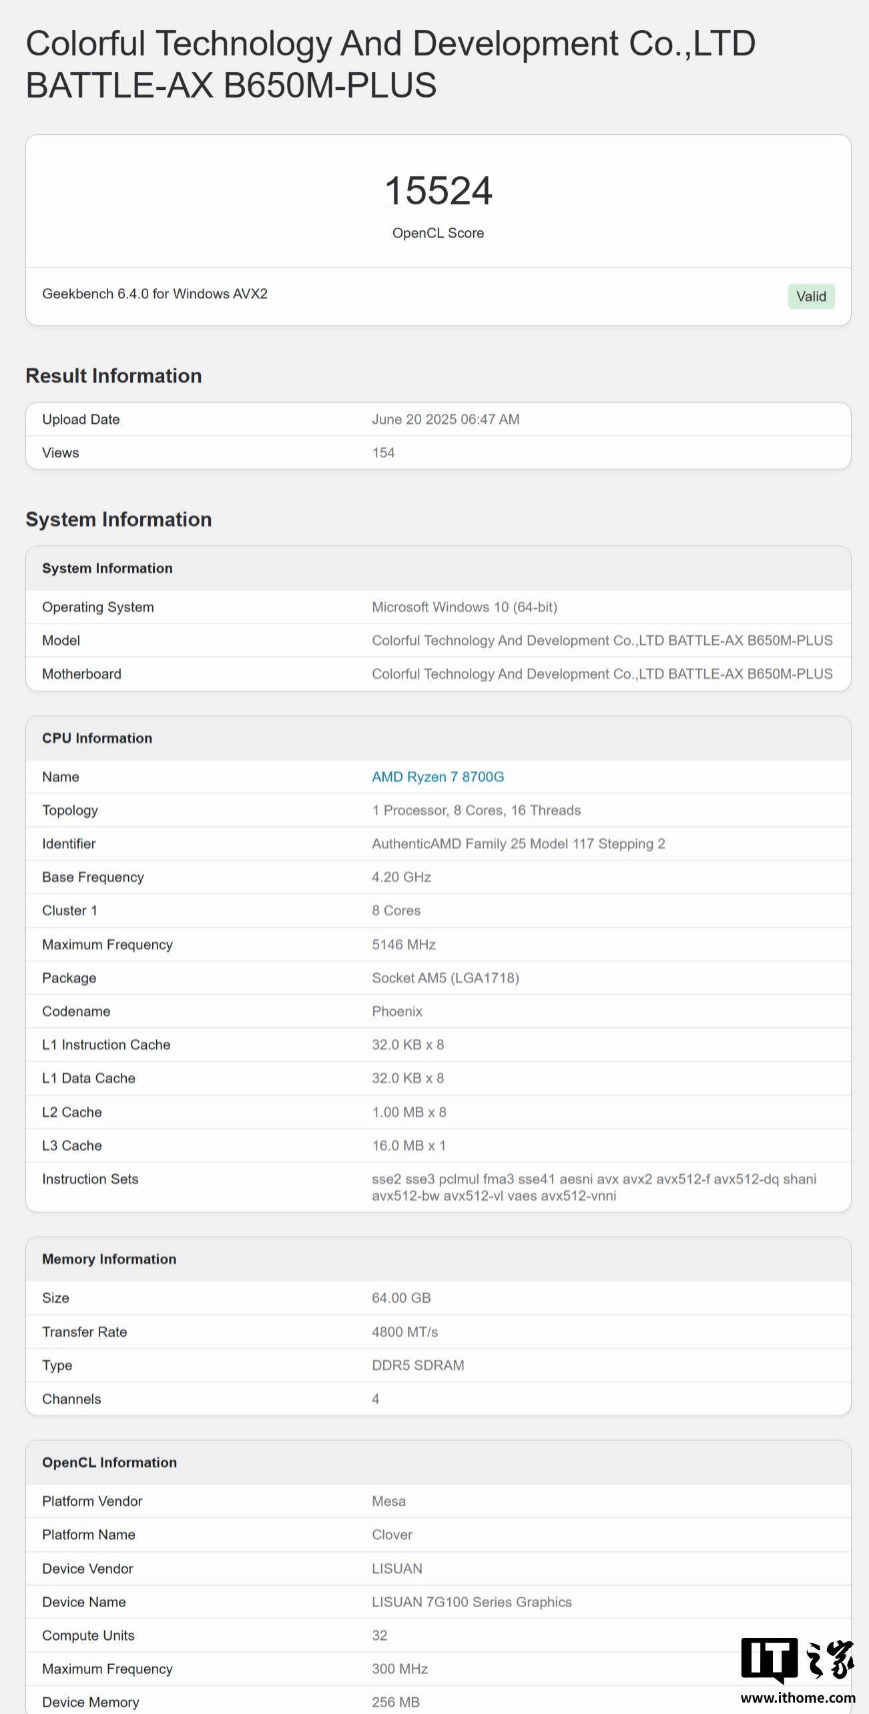Click the CPU Information table header
This screenshot has width=869, height=1714.
[439, 738]
